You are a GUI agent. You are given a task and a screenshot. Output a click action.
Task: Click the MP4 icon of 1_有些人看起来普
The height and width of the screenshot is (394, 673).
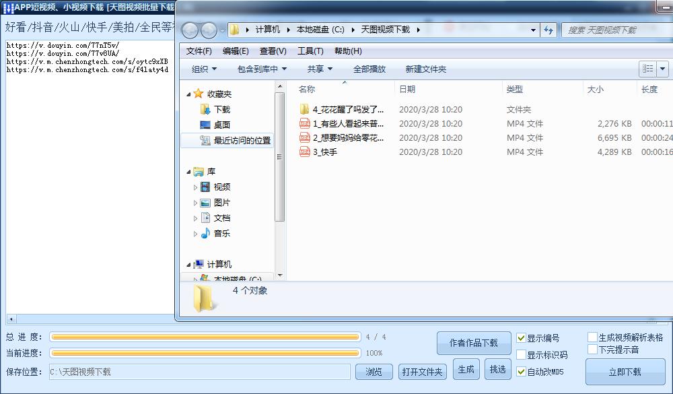pyautogui.click(x=304, y=123)
